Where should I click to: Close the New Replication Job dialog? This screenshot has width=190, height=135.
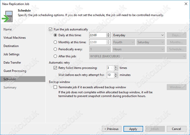pyautogui.click(x=186, y=4)
